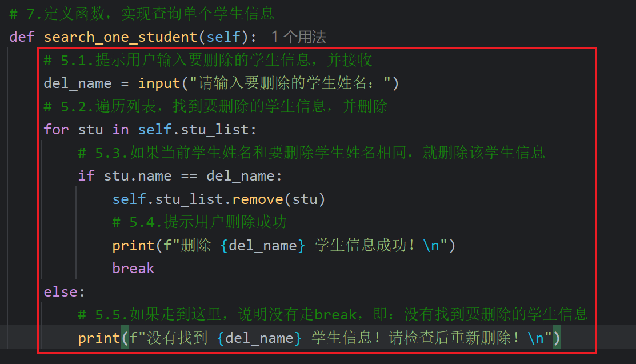Click the remove method call
The image size is (636, 364).
pos(258,199)
